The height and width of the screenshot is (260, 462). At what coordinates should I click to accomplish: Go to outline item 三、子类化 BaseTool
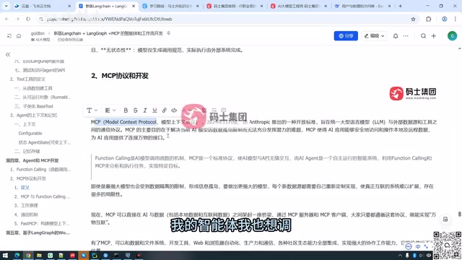click(34, 106)
